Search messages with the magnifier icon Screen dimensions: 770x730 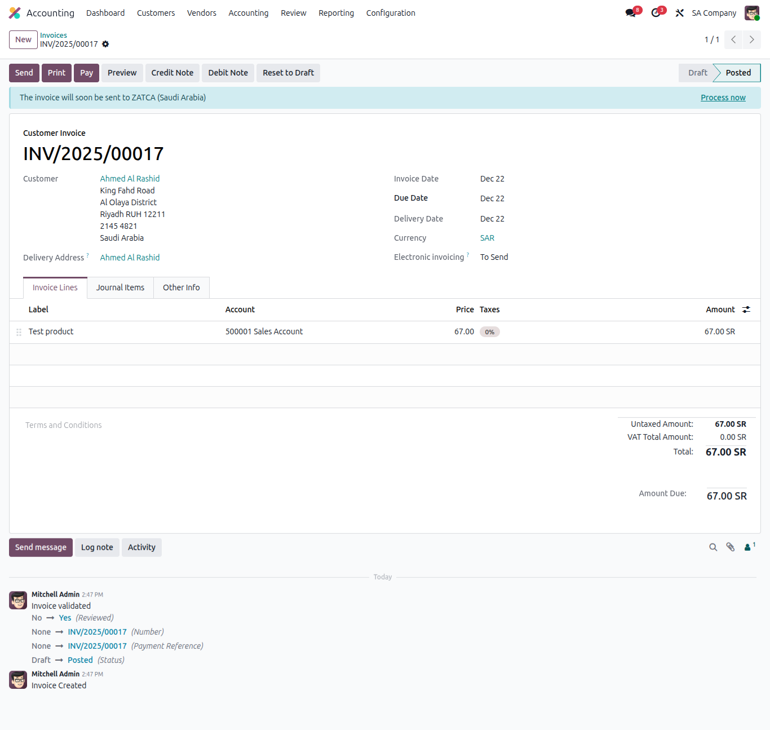(713, 547)
